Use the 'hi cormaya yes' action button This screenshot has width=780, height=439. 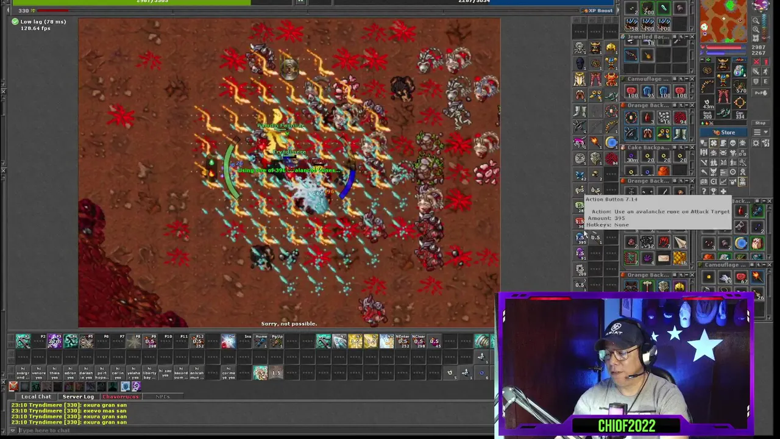230,372
